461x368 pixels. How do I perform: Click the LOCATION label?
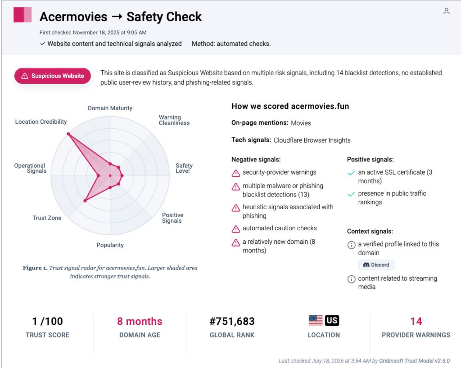(324, 335)
